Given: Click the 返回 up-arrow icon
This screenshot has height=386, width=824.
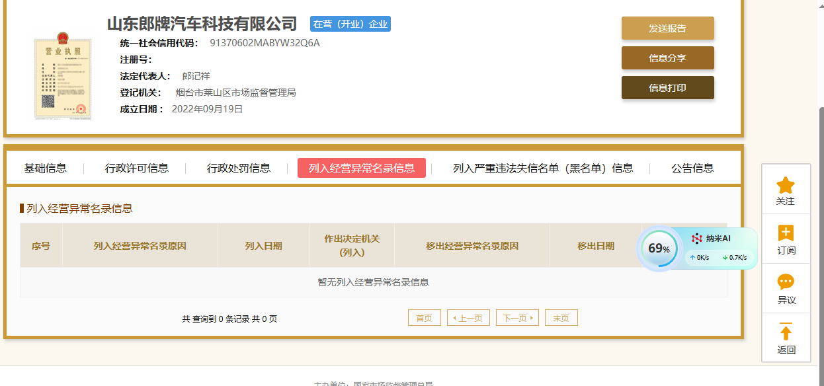Looking at the screenshot, I should pyautogui.click(x=786, y=332).
